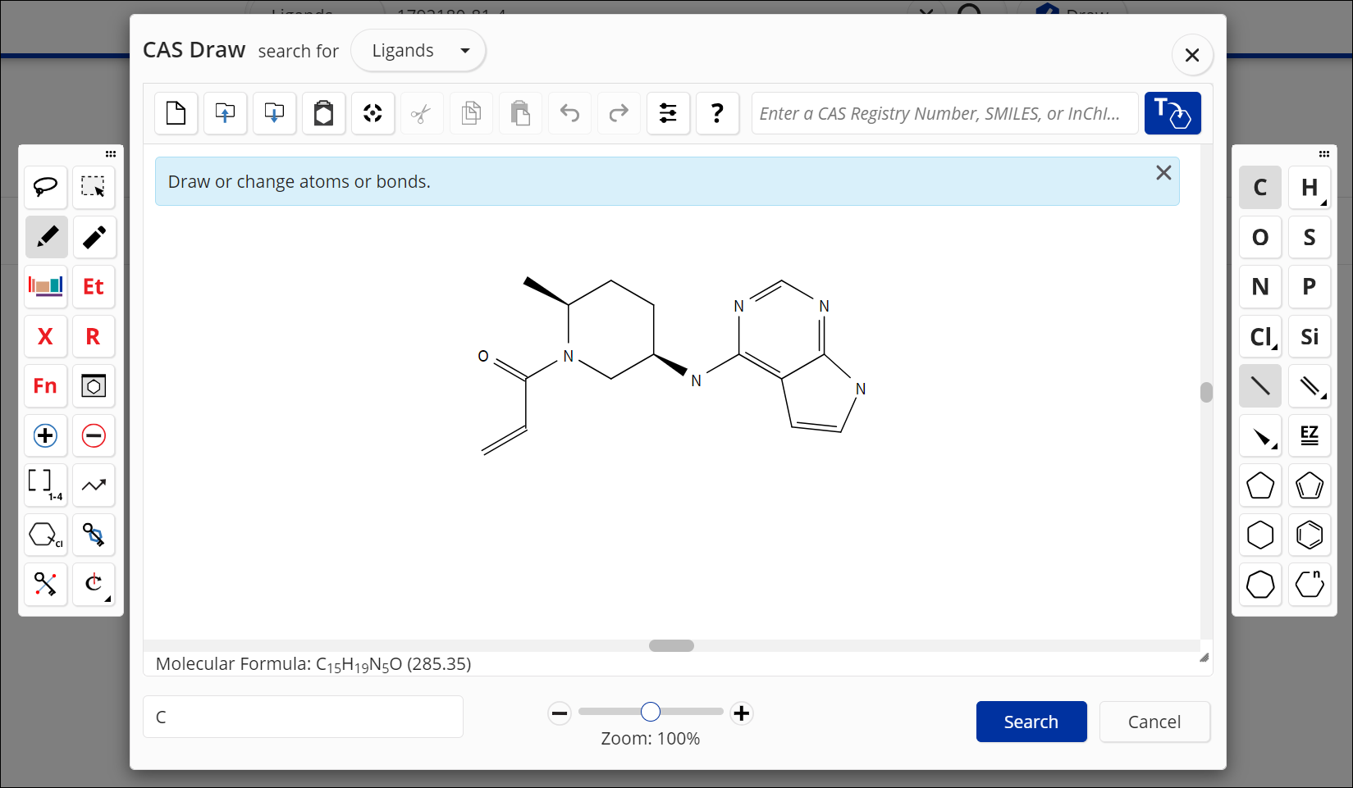Toggle the single bond tool
Image resolution: width=1353 pixels, height=788 pixels.
point(1259,386)
